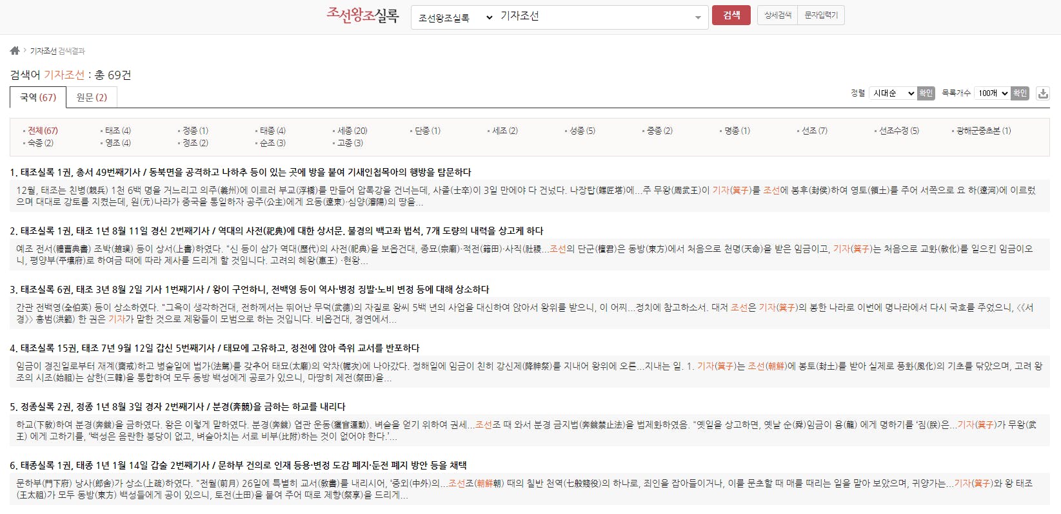Image resolution: width=1061 pixels, height=514 pixels.
Task: Open the 100개 list count dropdown
Action: point(992,93)
